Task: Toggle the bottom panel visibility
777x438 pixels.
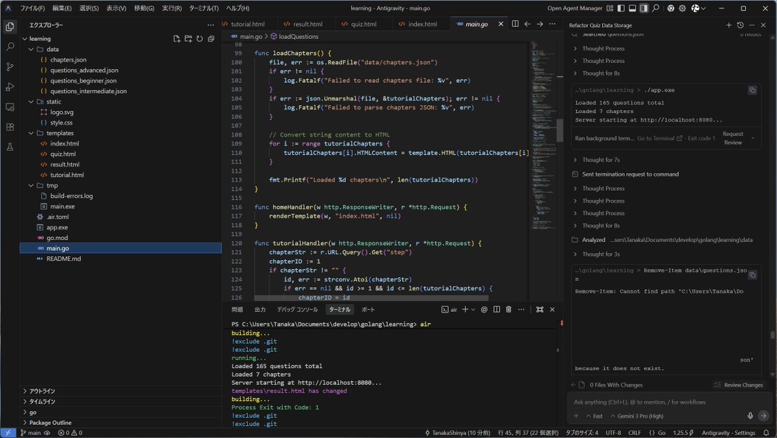Action: (633, 8)
